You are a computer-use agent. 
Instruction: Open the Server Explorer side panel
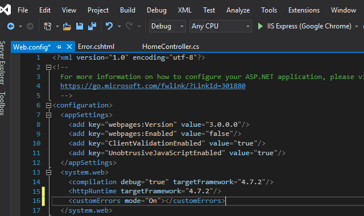click(x=2, y=63)
